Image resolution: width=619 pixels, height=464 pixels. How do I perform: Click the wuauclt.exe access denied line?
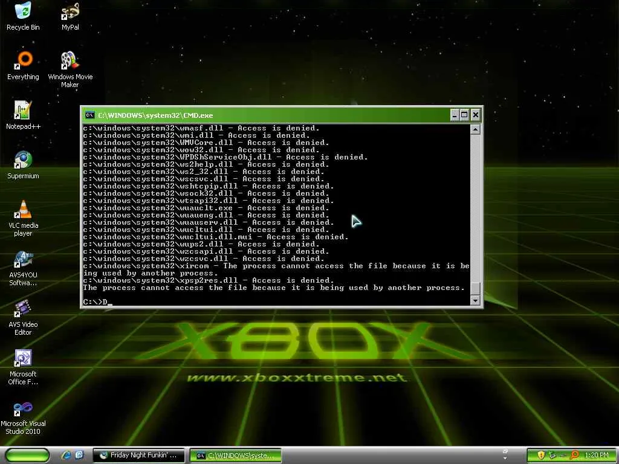pyautogui.click(x=206, y=208)
